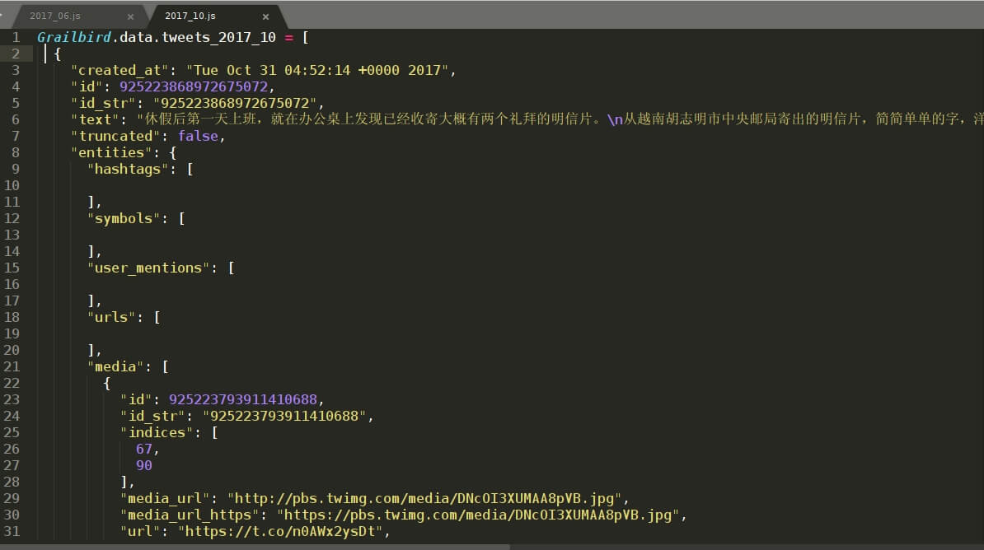Click line number 8 in the gutter
Viewport: 984px width, 550px height.
tap(15, 152)
